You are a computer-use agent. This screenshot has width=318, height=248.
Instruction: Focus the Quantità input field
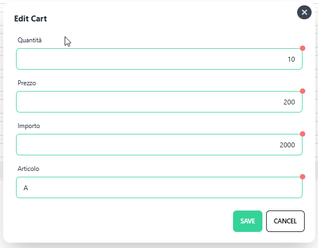tap(159, 59)
